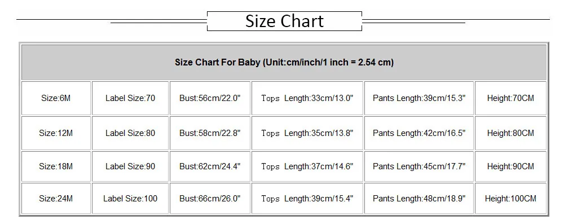Select Pants Length:48cm/18.9" cell
This screenshot has width=564, height=224.
[x=419, y=199]
